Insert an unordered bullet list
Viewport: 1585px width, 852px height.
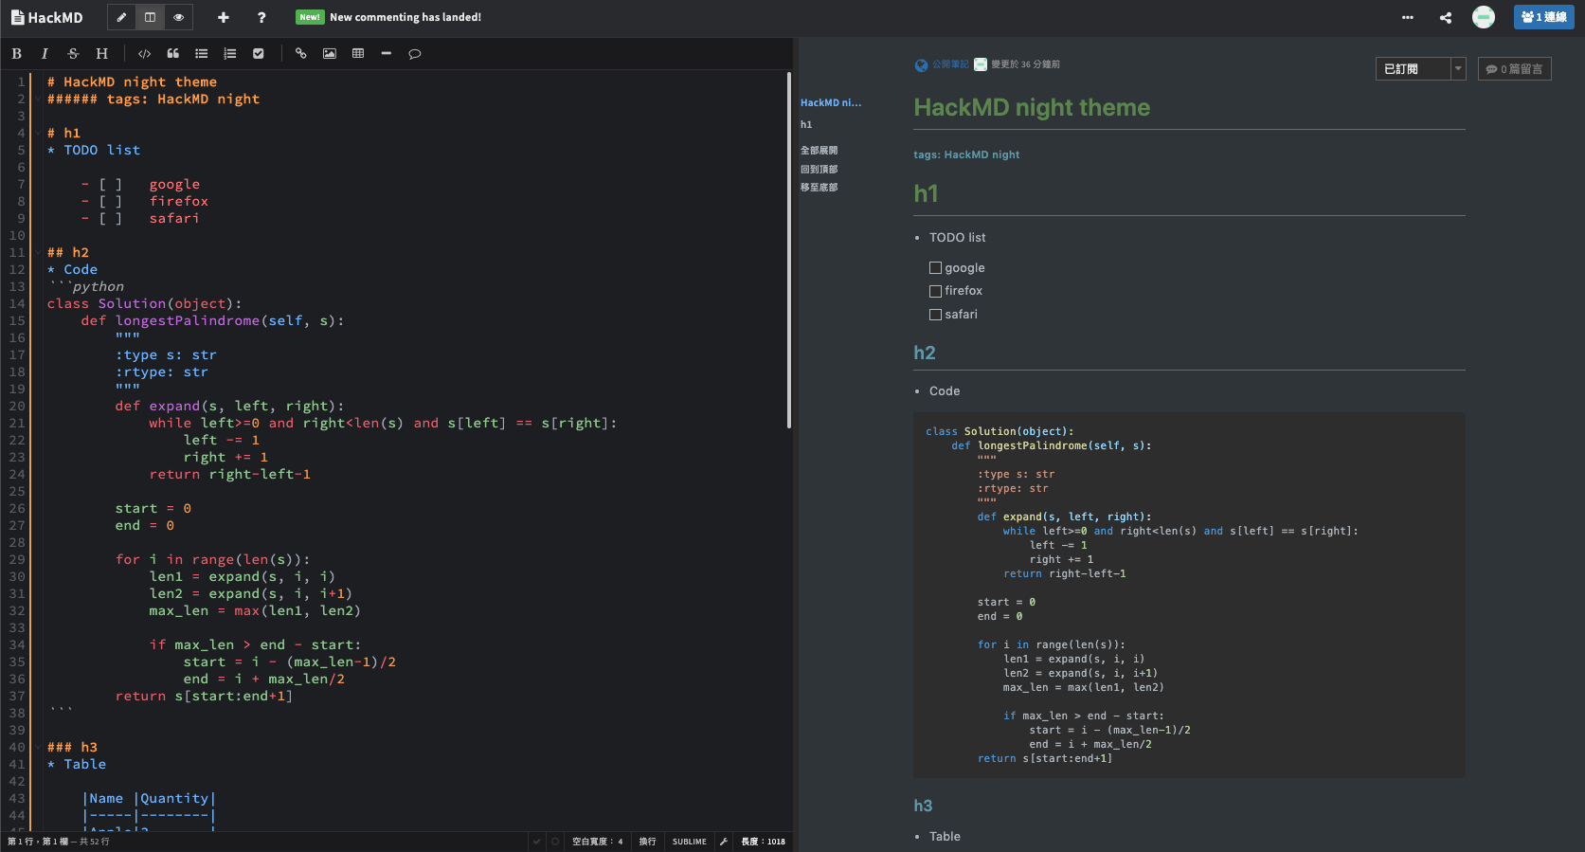[x=201, y=54]
